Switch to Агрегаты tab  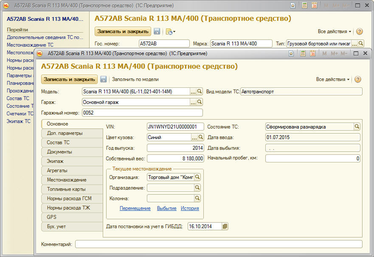(72, 171)
